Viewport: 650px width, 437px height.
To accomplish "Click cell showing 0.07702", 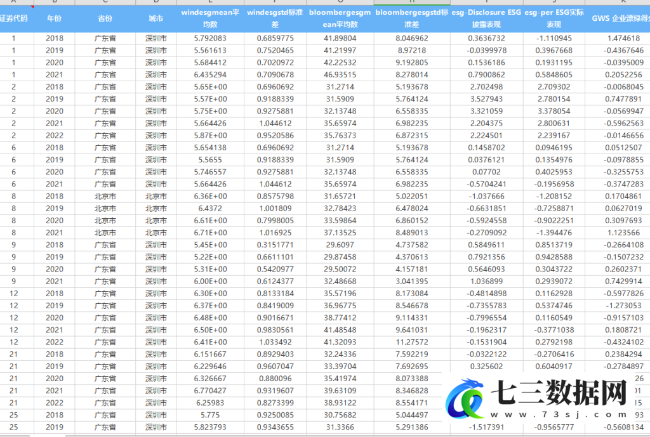I will [x=486, y=172].
